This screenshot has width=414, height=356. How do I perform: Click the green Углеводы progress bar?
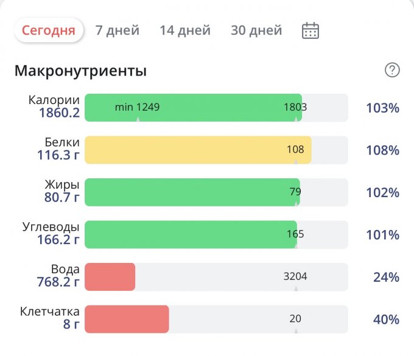[x=191, y=234]
